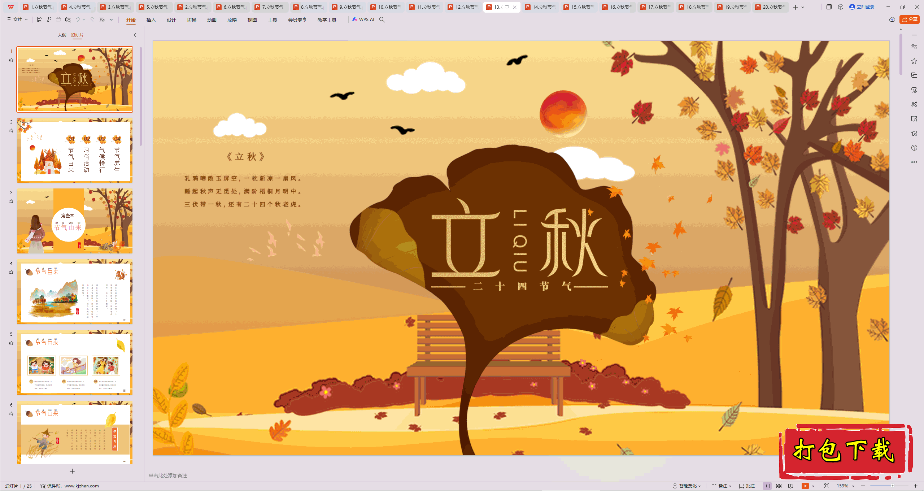Select the 动画 ribbon tab

(212, 20)
